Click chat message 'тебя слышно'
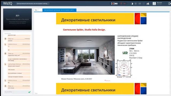 11,70
